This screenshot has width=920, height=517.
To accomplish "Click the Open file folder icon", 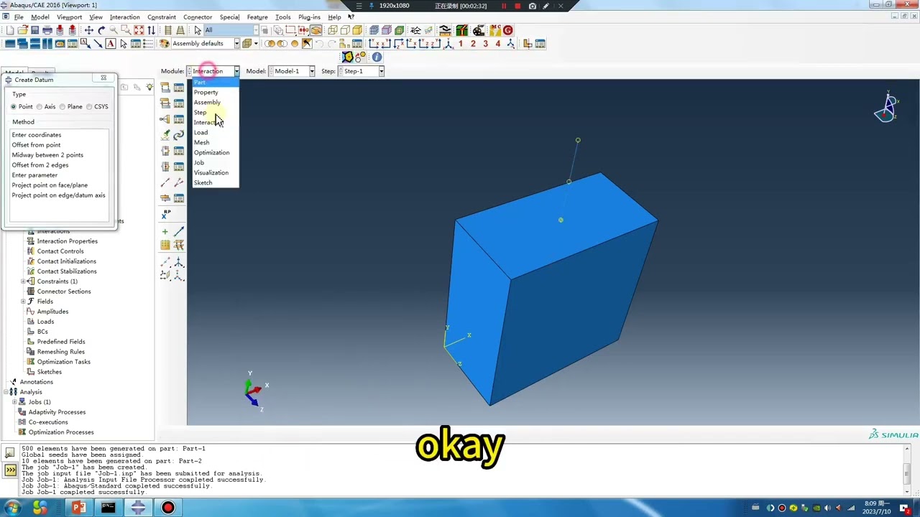I will point(22,30).
